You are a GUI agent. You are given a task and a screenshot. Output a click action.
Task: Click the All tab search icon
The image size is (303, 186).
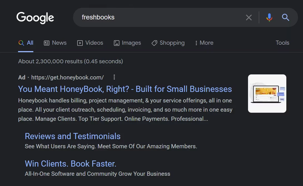coord(21,43)
